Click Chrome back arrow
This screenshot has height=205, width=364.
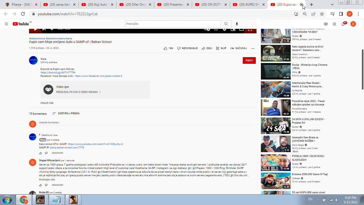[6, 14]
